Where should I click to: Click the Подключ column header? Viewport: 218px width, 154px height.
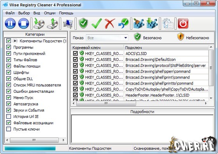(166, 48)
